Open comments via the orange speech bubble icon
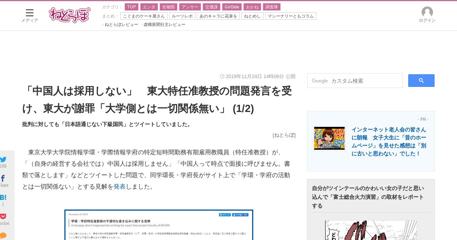The width and height of the screenshot is (457, 240). pos(3,235)
